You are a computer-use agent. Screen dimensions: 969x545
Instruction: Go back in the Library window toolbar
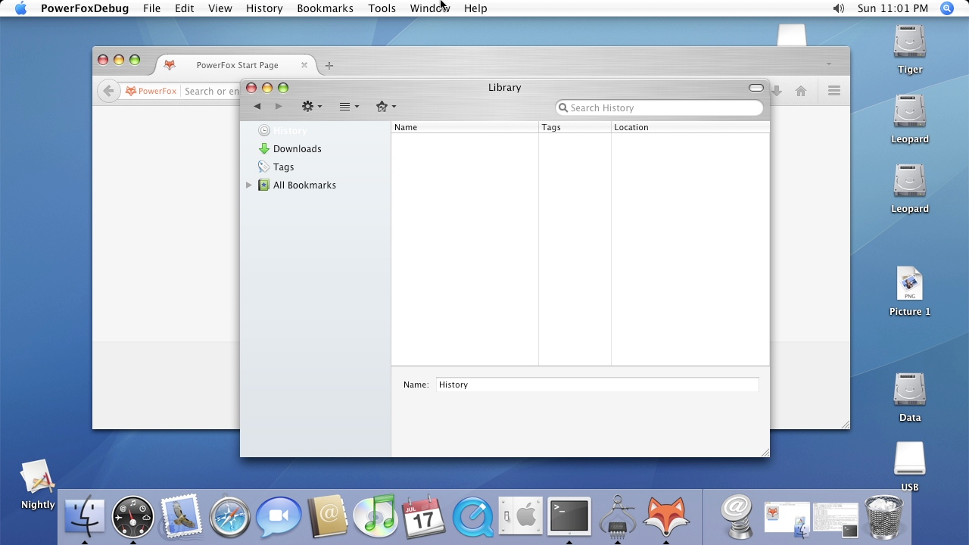point(257,107)
